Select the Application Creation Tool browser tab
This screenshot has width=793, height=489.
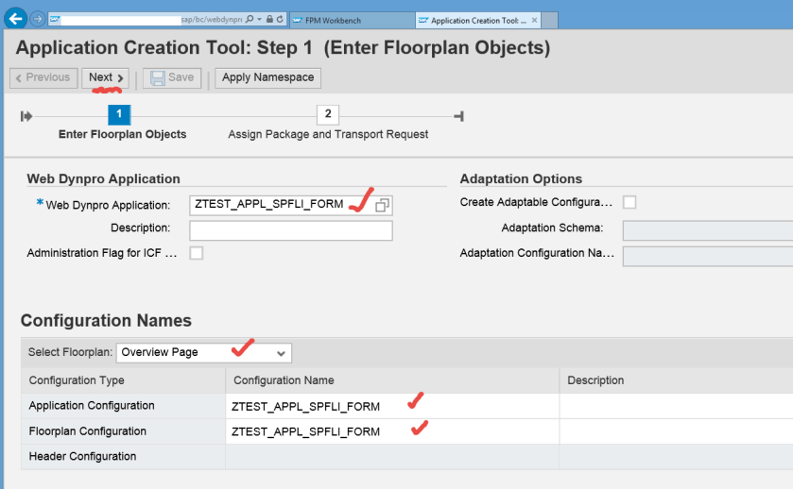473,19
